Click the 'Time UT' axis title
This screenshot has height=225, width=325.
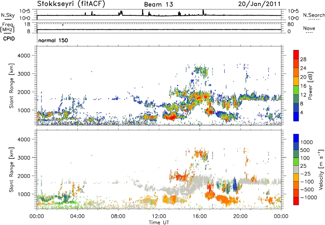[x=159, y=222]
